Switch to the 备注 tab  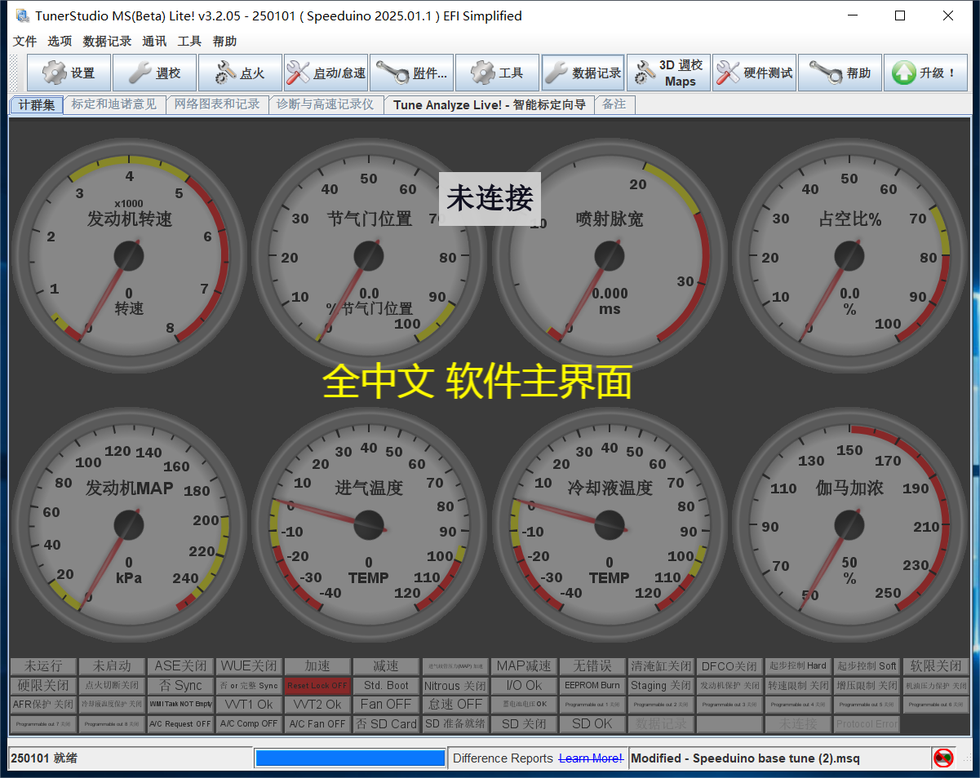[614, 104]
